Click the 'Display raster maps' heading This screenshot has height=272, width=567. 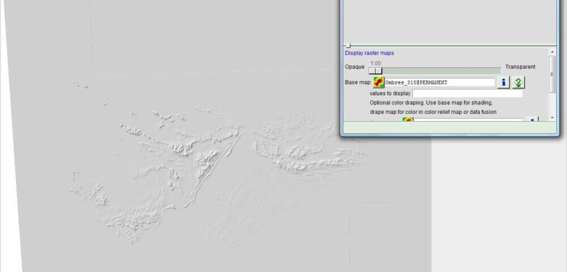coord(369,53)
